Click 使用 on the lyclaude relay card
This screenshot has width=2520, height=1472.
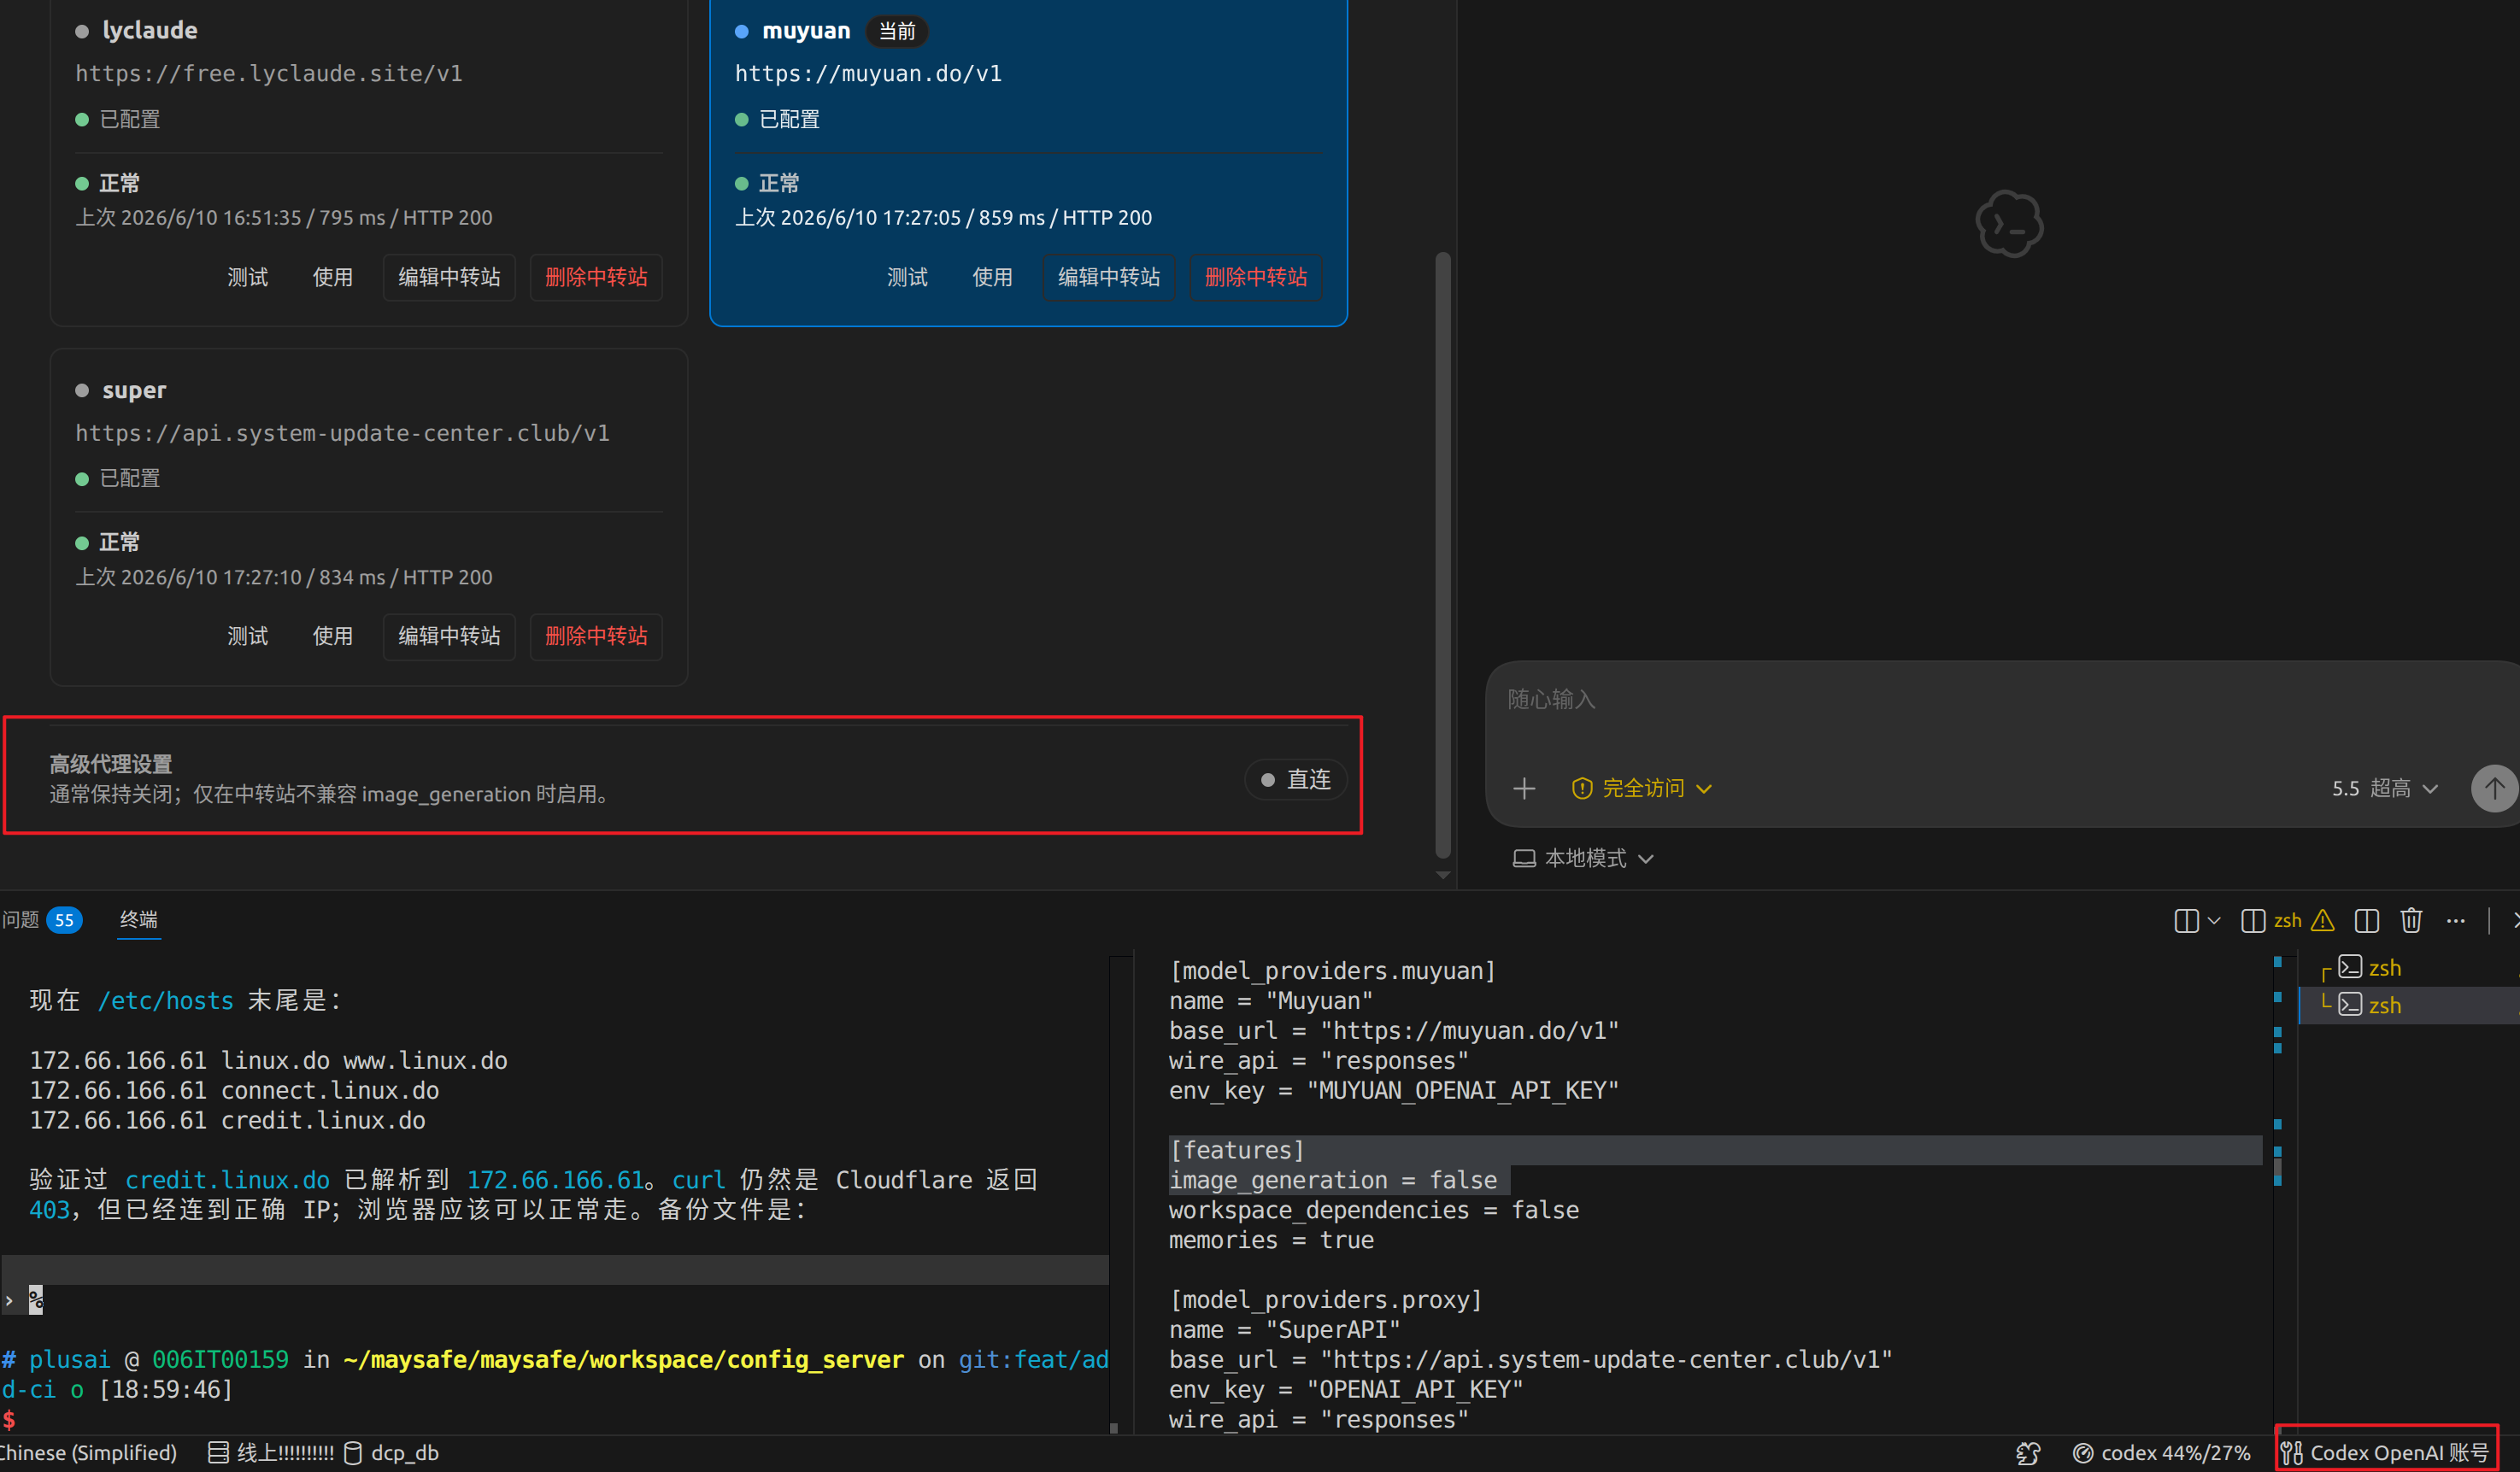pyautogui.click(x=332, y=277)
